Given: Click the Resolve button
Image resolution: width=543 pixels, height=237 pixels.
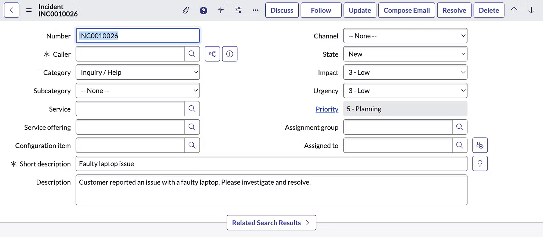Looking at the screenshot, I should click(x=454, y=10).
